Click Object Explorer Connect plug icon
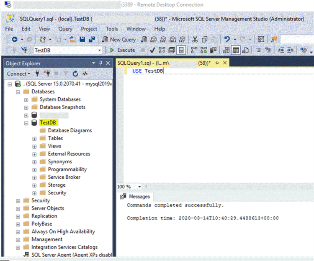Image resolution: width=314 pixels, height=261 pixels. coord(37,73)
